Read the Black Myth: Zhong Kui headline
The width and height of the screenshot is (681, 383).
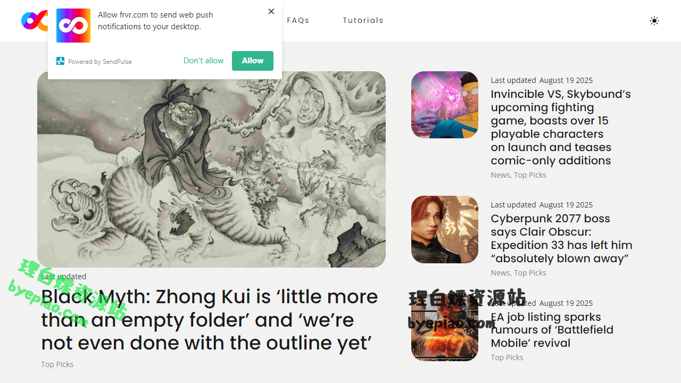[210, 320]
